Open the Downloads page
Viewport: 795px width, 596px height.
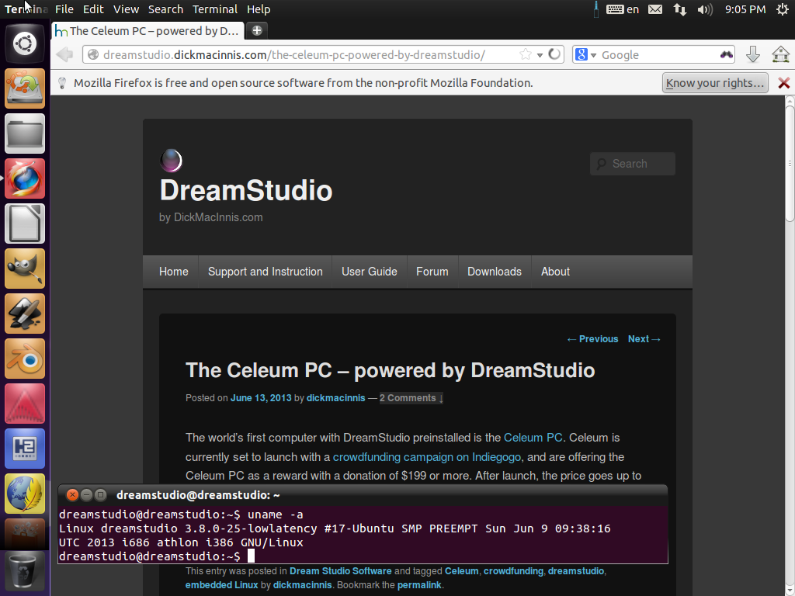point(495,272)
